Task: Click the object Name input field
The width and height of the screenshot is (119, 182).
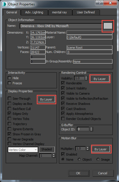Action: click(61, 26)
